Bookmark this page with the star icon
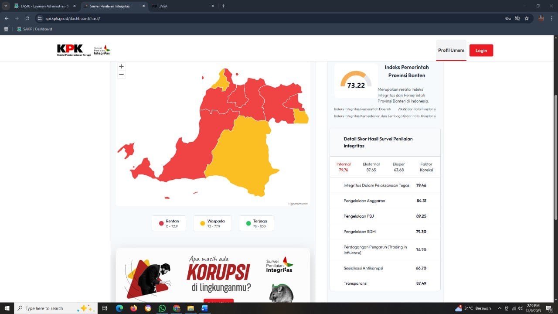 [527, 18]
